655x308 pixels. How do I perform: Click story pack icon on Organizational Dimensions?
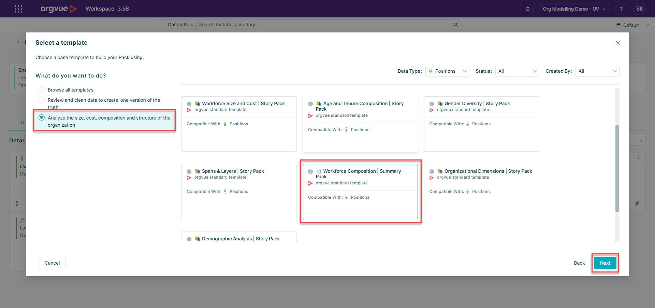coord(440,171)
